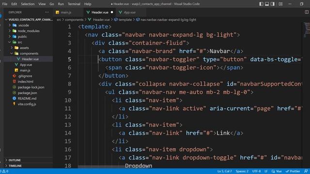Toggle bottom panel layout icon
The width and height of the screenshot is (310, 174).
pyautogui.click(x=267, y=4)
